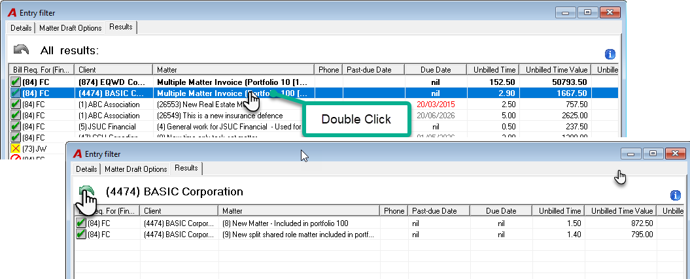Click green check on New Real Estate row
Viewport: 690px width, 279px height.
click(x=16, y=104)
